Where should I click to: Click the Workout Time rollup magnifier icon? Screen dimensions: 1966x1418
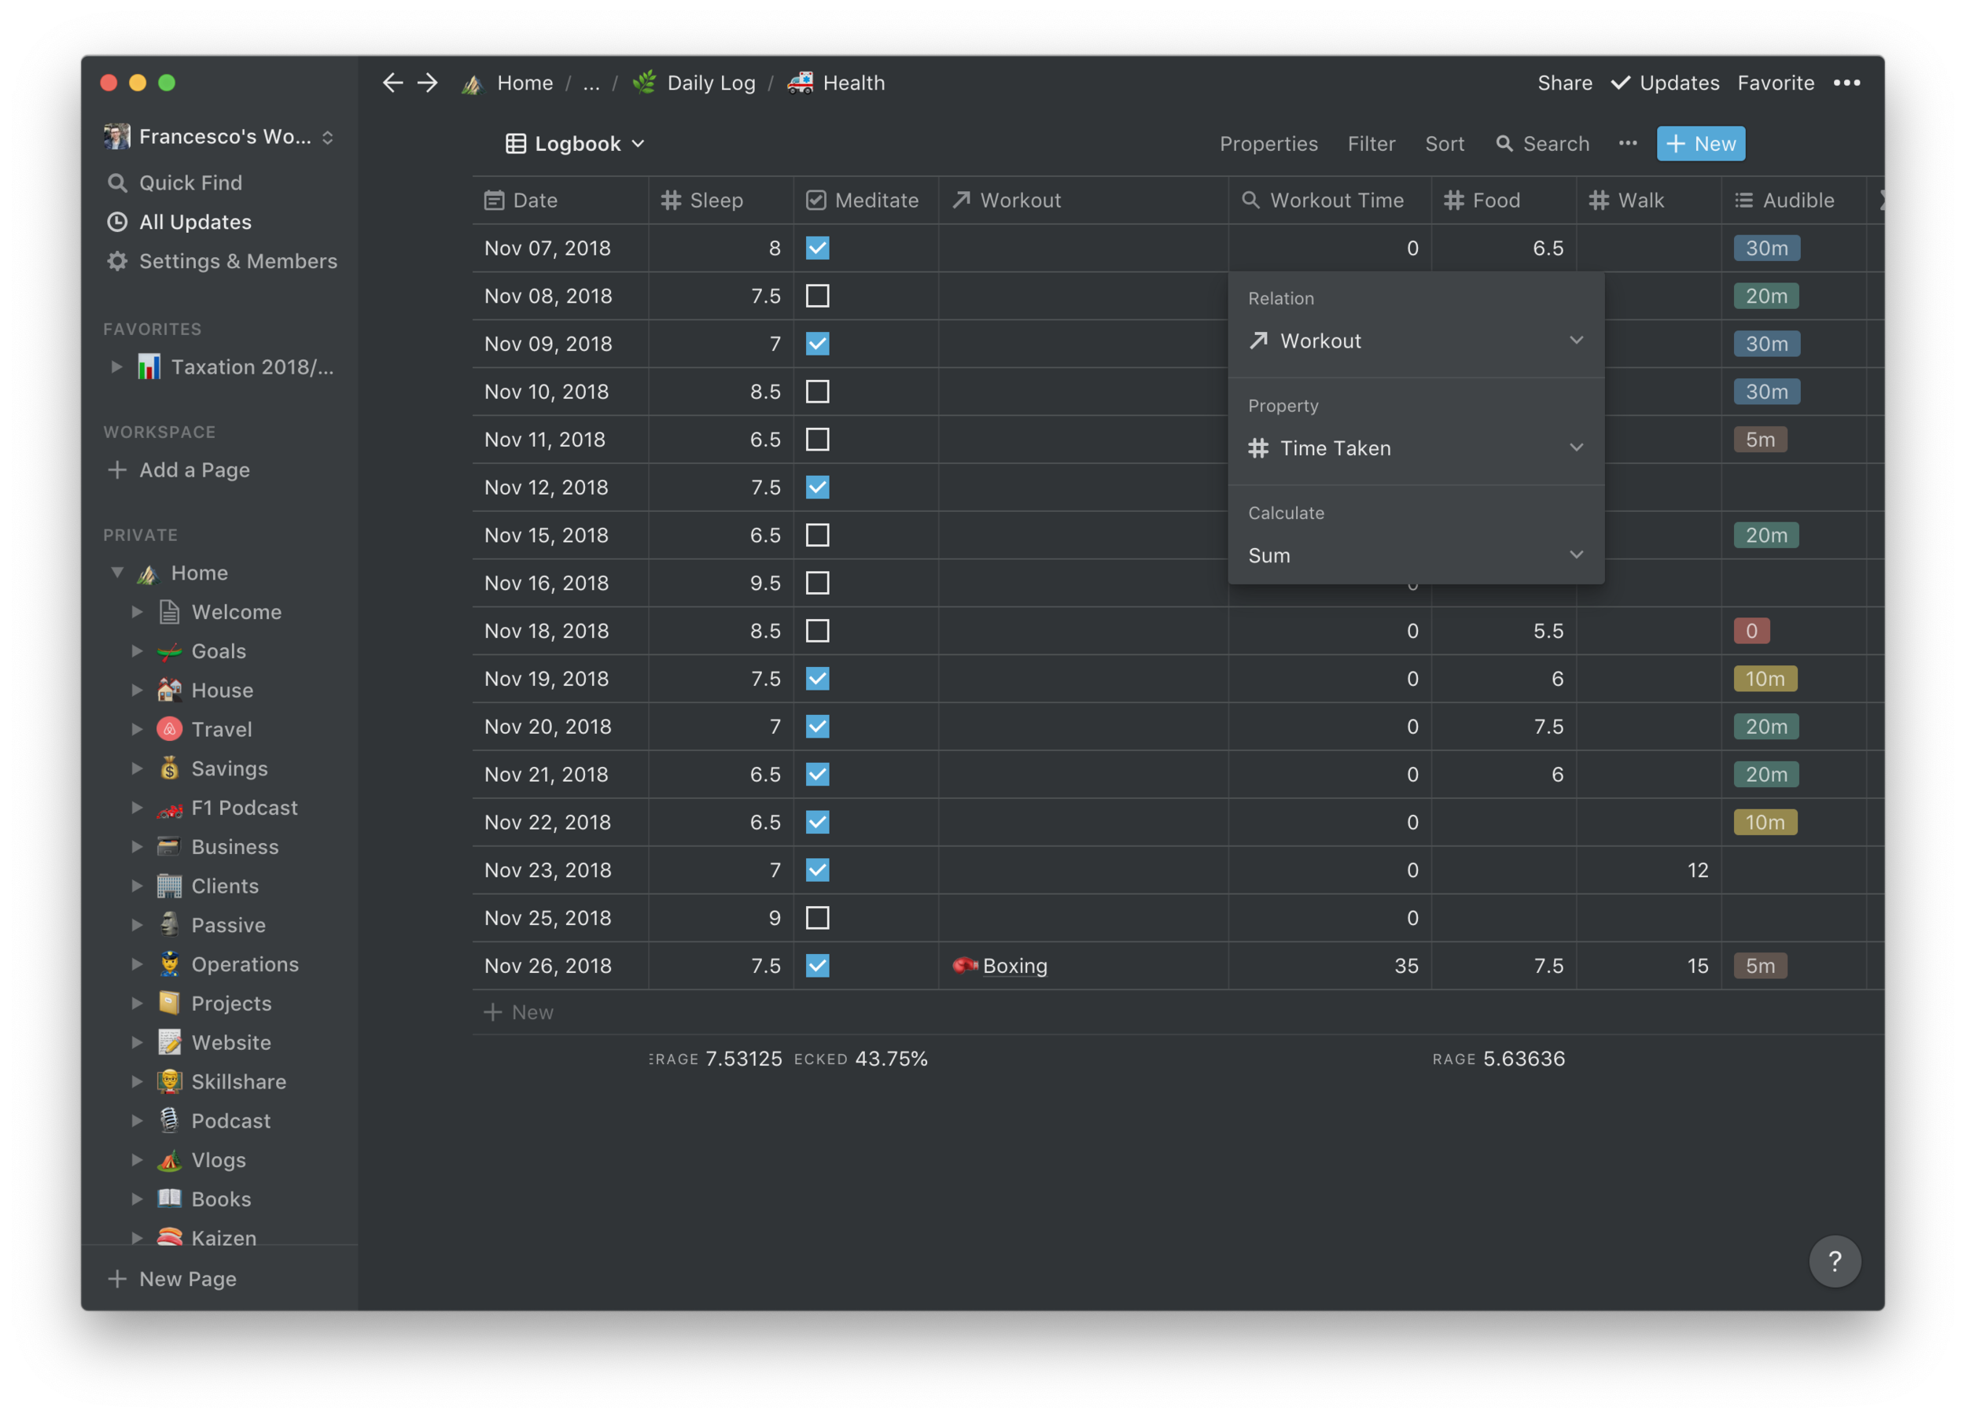[1250, 201]
